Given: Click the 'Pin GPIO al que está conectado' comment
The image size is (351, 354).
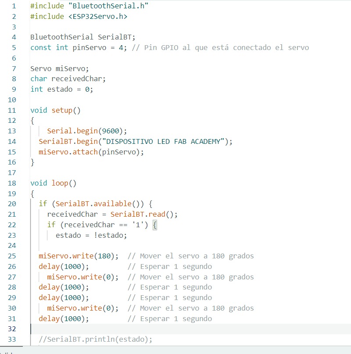Looking at the screenshot, I should pyautogui.click(x=220, y=48).
